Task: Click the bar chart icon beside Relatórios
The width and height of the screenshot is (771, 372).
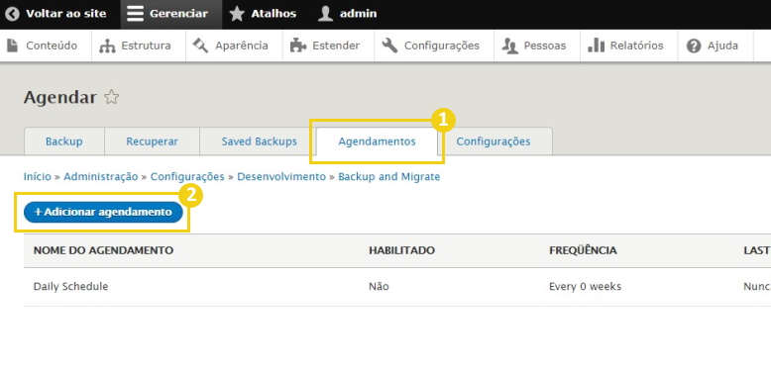Action: (596, 46)
